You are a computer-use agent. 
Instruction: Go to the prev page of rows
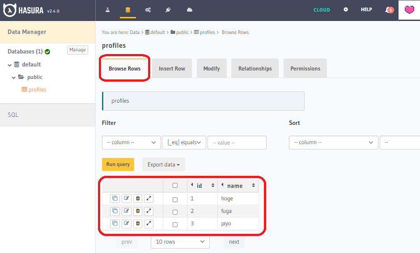pyautogui.click(x=127, y=242)
